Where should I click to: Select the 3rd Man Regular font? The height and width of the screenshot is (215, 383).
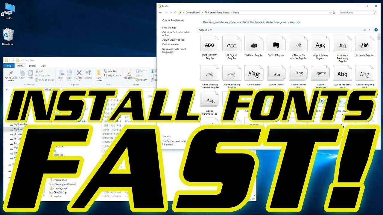[254, 47]
